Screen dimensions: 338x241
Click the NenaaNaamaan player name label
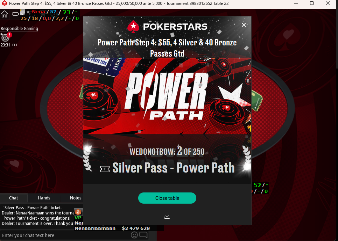(95, 228)
